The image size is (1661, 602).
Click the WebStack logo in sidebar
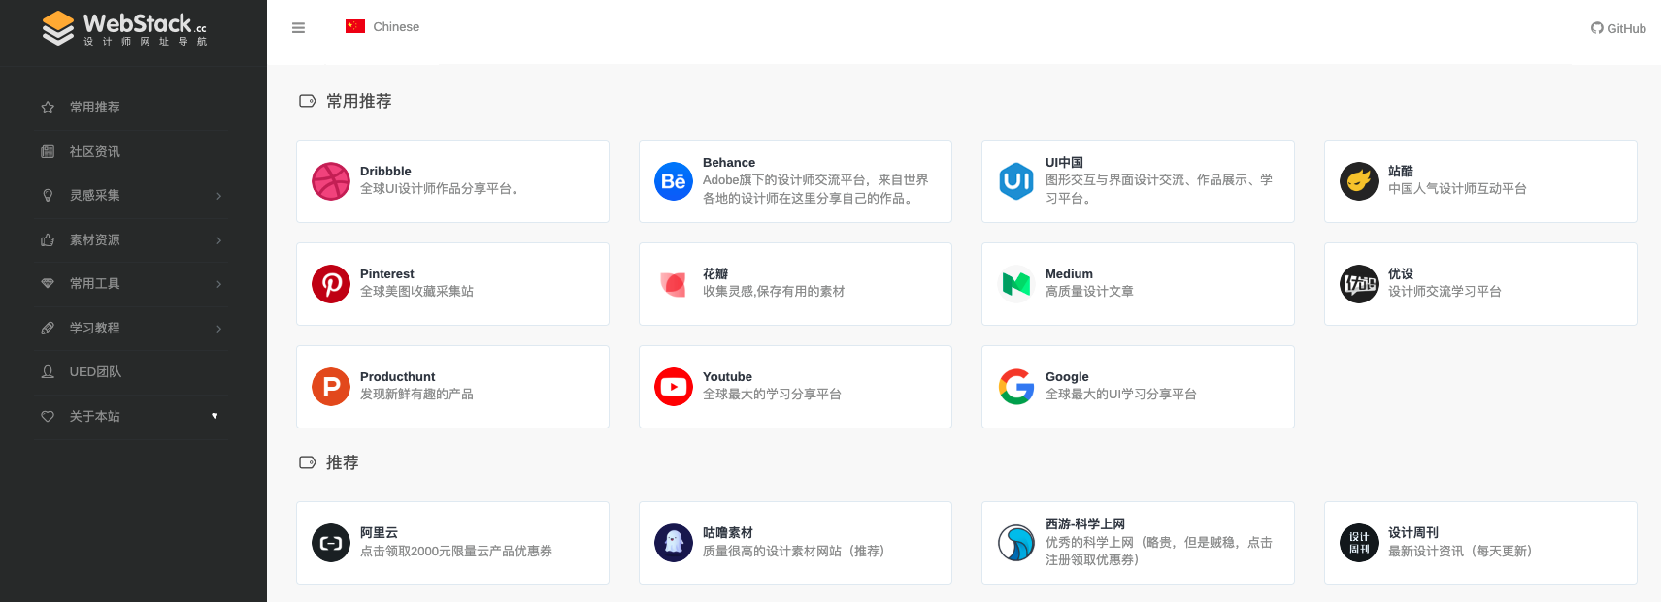[x=125, y=28]
